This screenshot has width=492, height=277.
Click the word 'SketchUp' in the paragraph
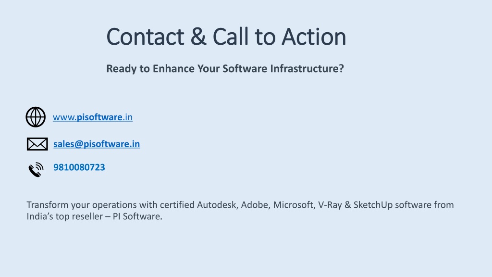(x=373, y=205)
